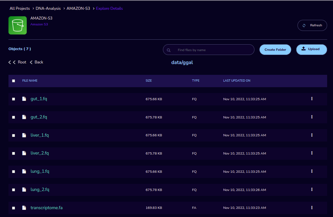Open the three-dot menu for liver_1.fq
The image size is (333, 217).
312,135
